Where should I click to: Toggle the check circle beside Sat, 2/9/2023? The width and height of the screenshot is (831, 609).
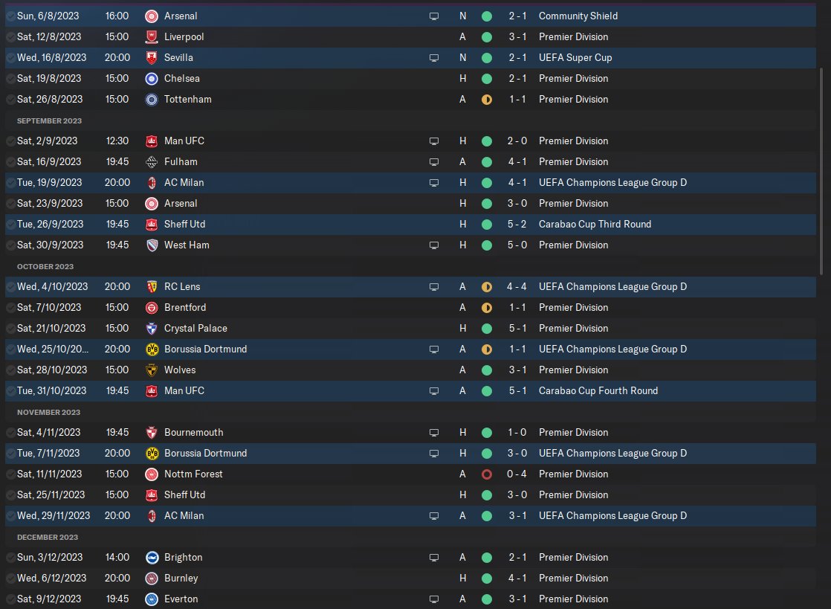pos(10,141)
